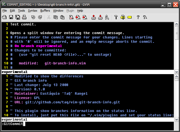Viewport: 180px width, 132px height.
Task: Click the 'Test commit.' line
Action: 23,24
